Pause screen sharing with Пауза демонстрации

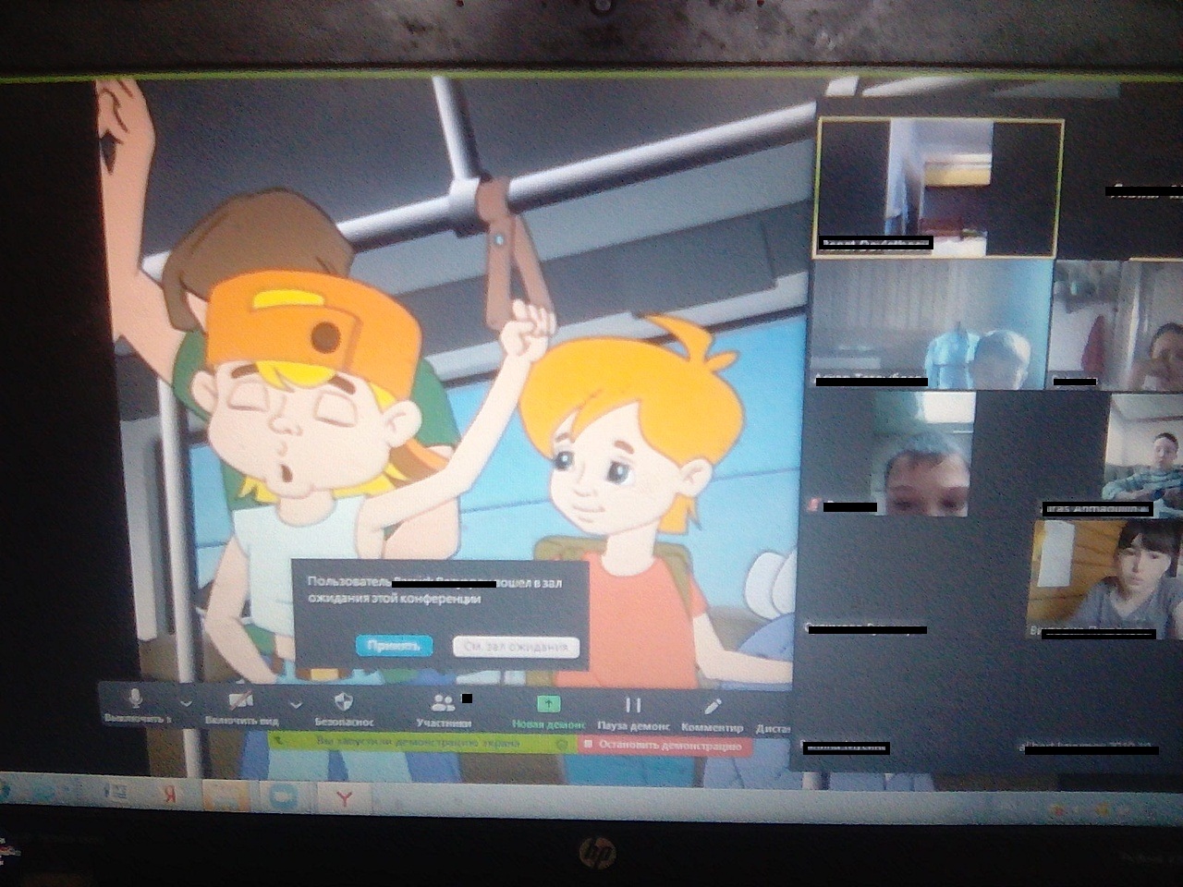633,711
